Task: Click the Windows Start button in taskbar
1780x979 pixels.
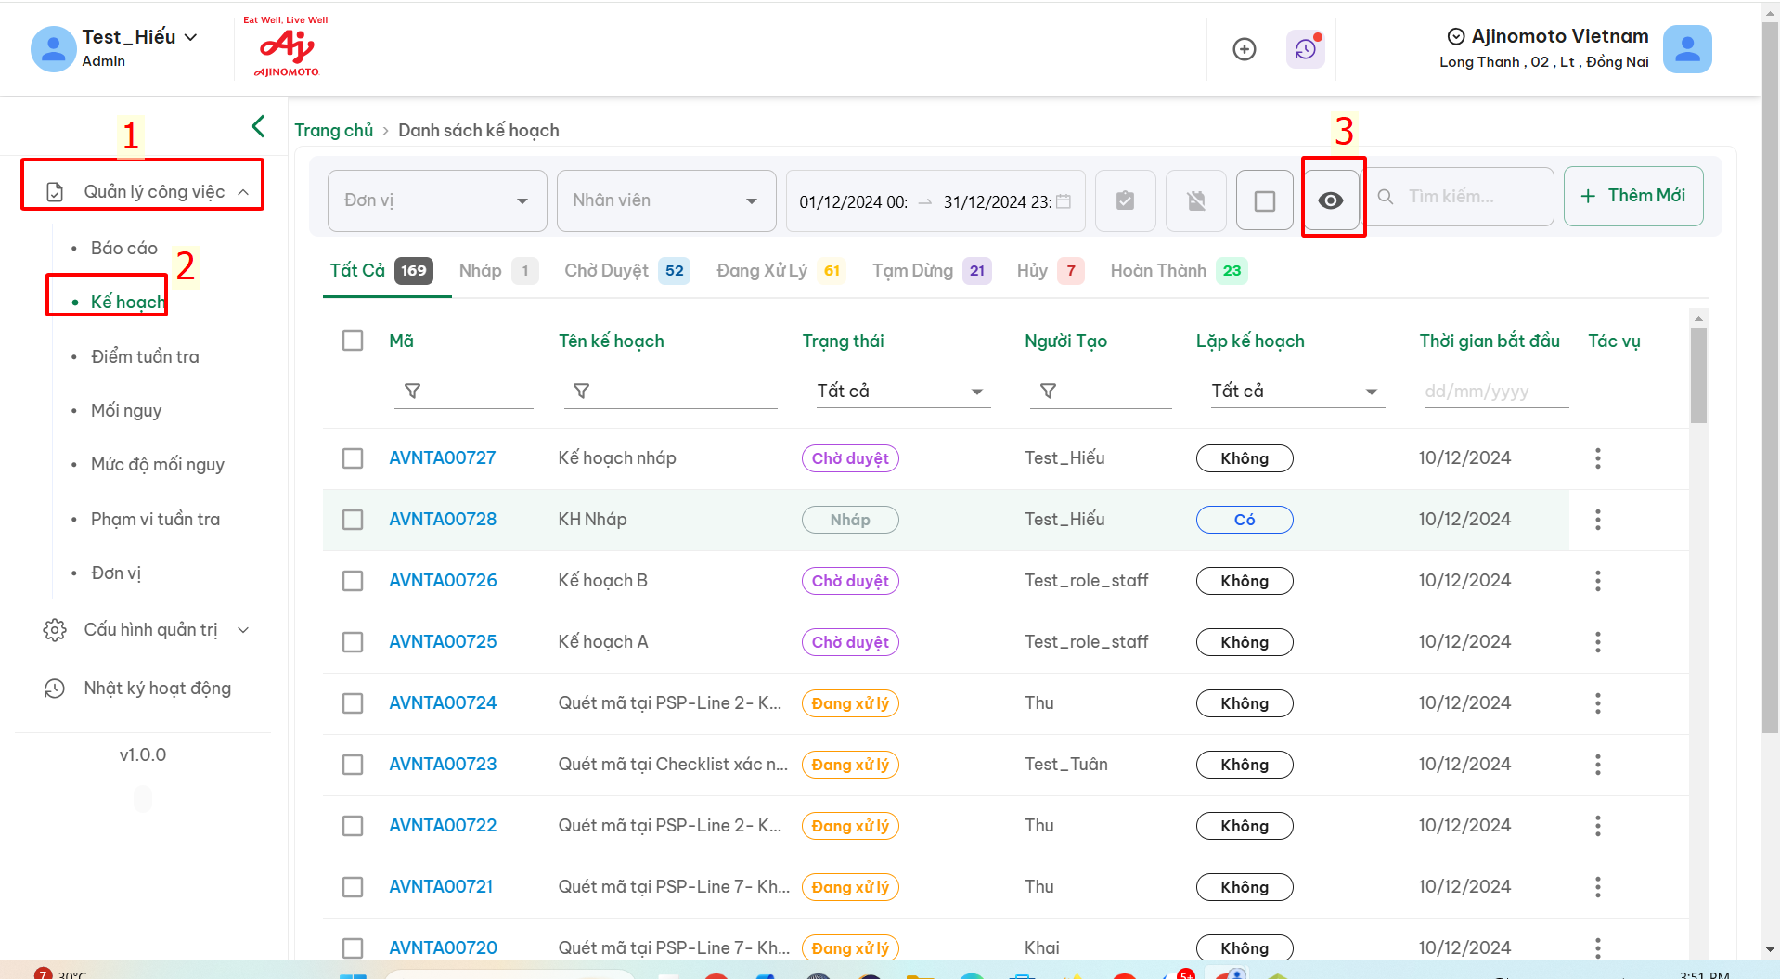Action: click(x=353, y=975)
